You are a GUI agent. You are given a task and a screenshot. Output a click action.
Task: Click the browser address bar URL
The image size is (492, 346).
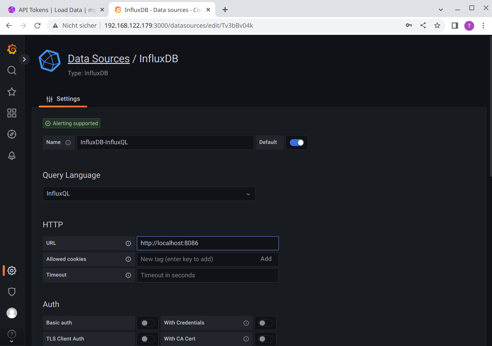(179, 26)
